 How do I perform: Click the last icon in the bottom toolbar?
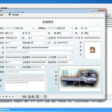[x=45, y=96]
